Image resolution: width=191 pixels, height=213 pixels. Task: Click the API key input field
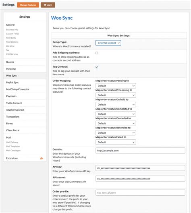tap(140, 168)
